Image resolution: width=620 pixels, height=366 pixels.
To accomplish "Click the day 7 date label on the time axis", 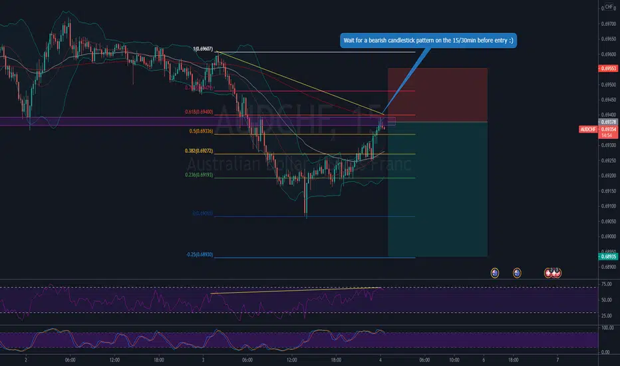I will click(557, 360).
